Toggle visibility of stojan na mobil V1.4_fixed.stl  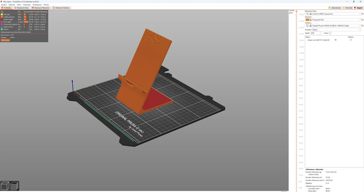[x=335, y=40]
